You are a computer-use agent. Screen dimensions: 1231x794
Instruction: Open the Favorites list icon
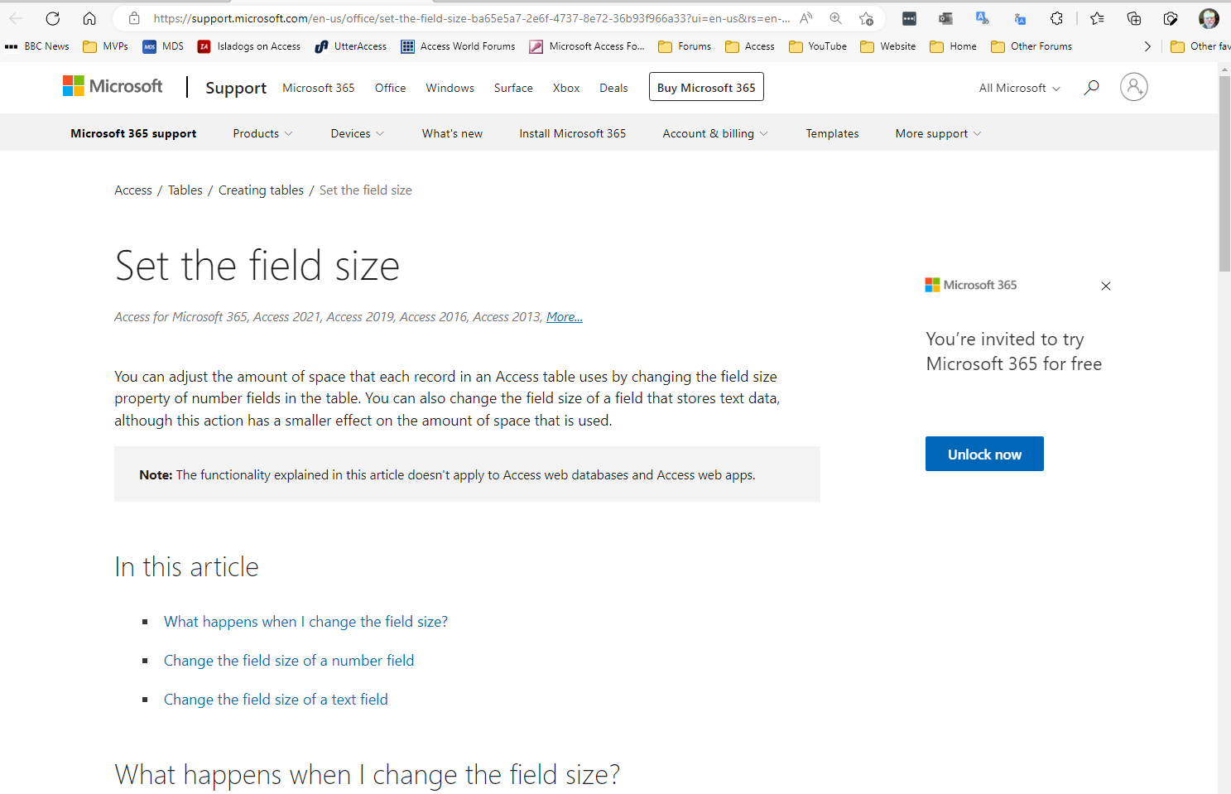1097,18
